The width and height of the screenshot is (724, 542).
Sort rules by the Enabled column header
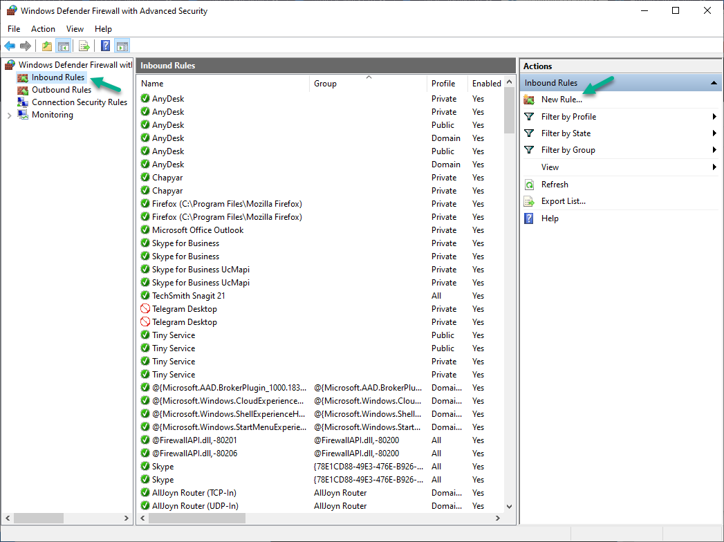[x=486, y=84]
